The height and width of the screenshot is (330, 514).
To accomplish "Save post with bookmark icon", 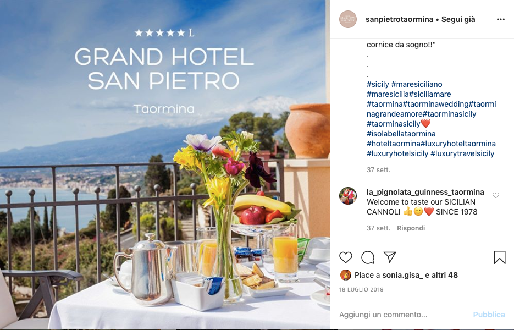I will (x=500, y=257).
